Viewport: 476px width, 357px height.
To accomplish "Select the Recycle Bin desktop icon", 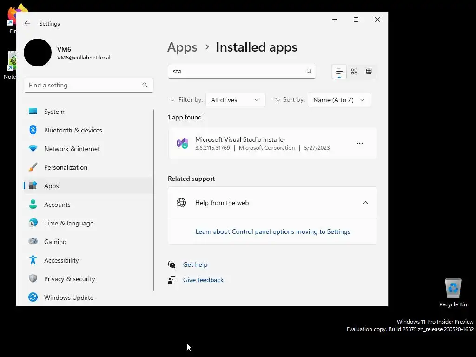I will [453, 293].
